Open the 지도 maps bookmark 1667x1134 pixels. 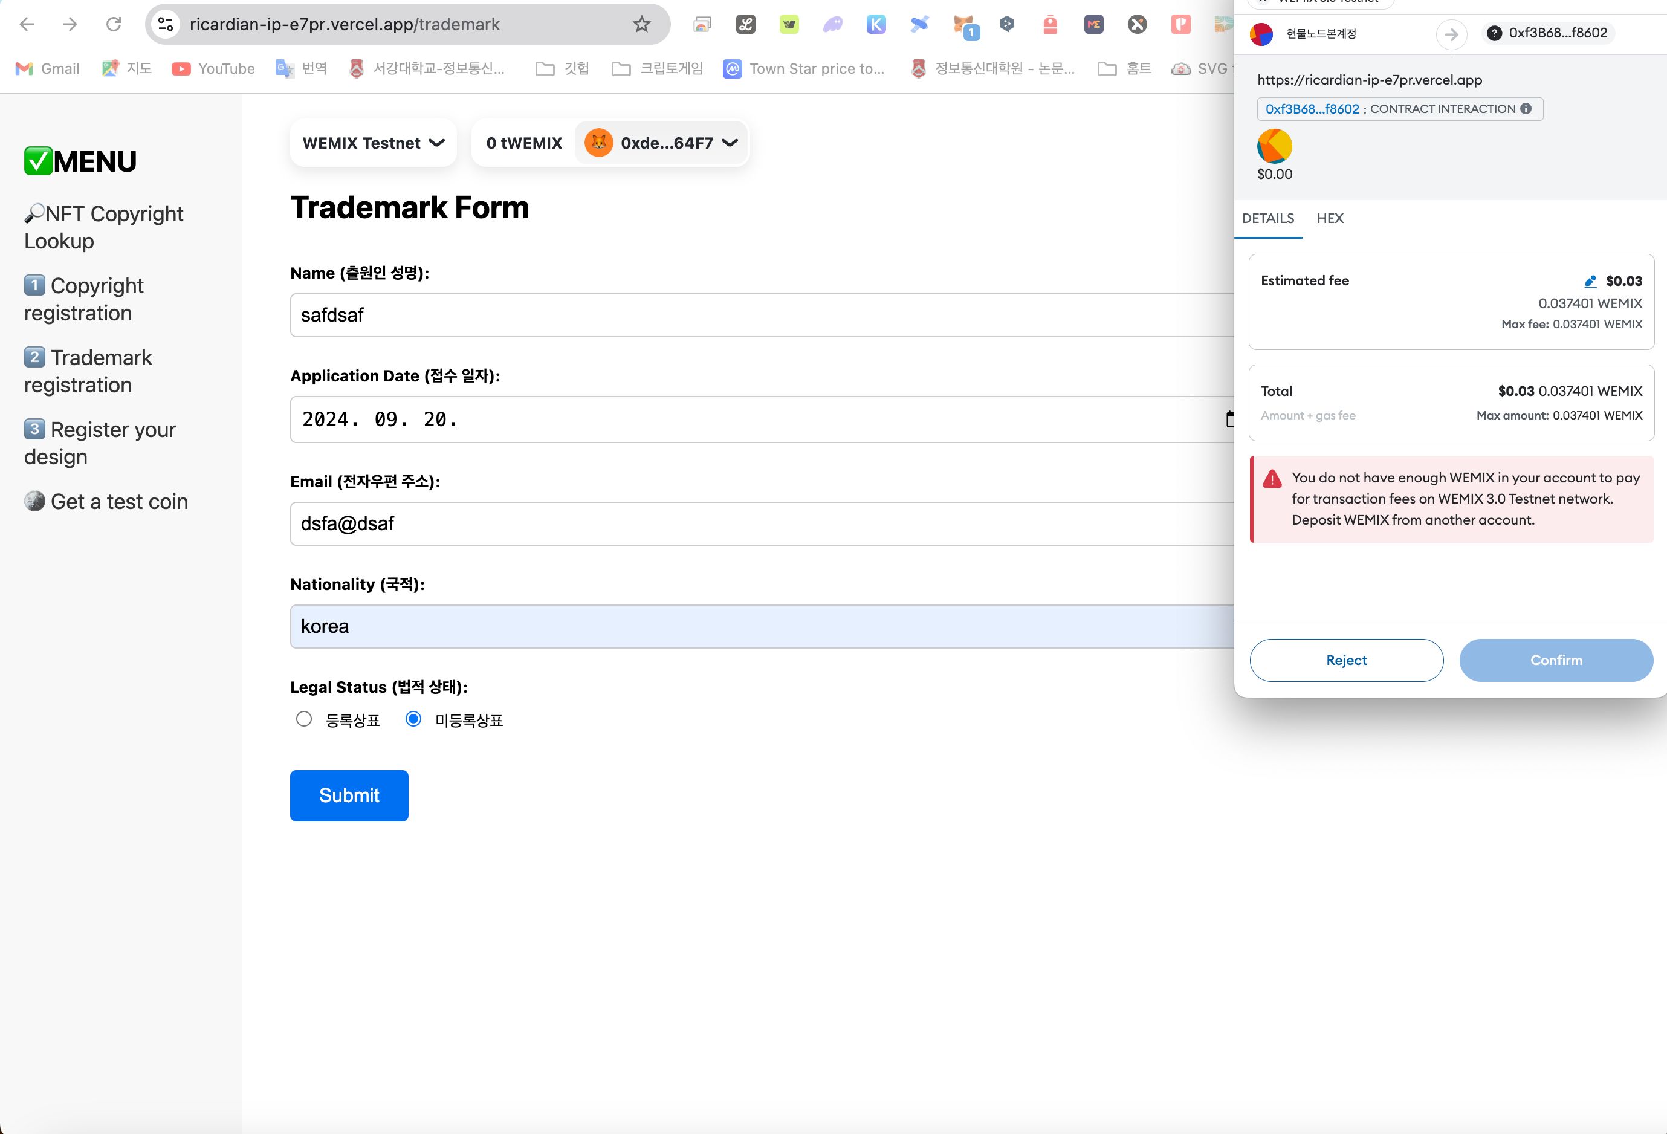point(127,69)
